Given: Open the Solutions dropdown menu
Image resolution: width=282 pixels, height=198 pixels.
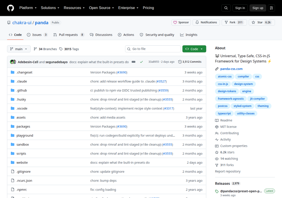Looking at the screenshot, I should tap(50, 8).
